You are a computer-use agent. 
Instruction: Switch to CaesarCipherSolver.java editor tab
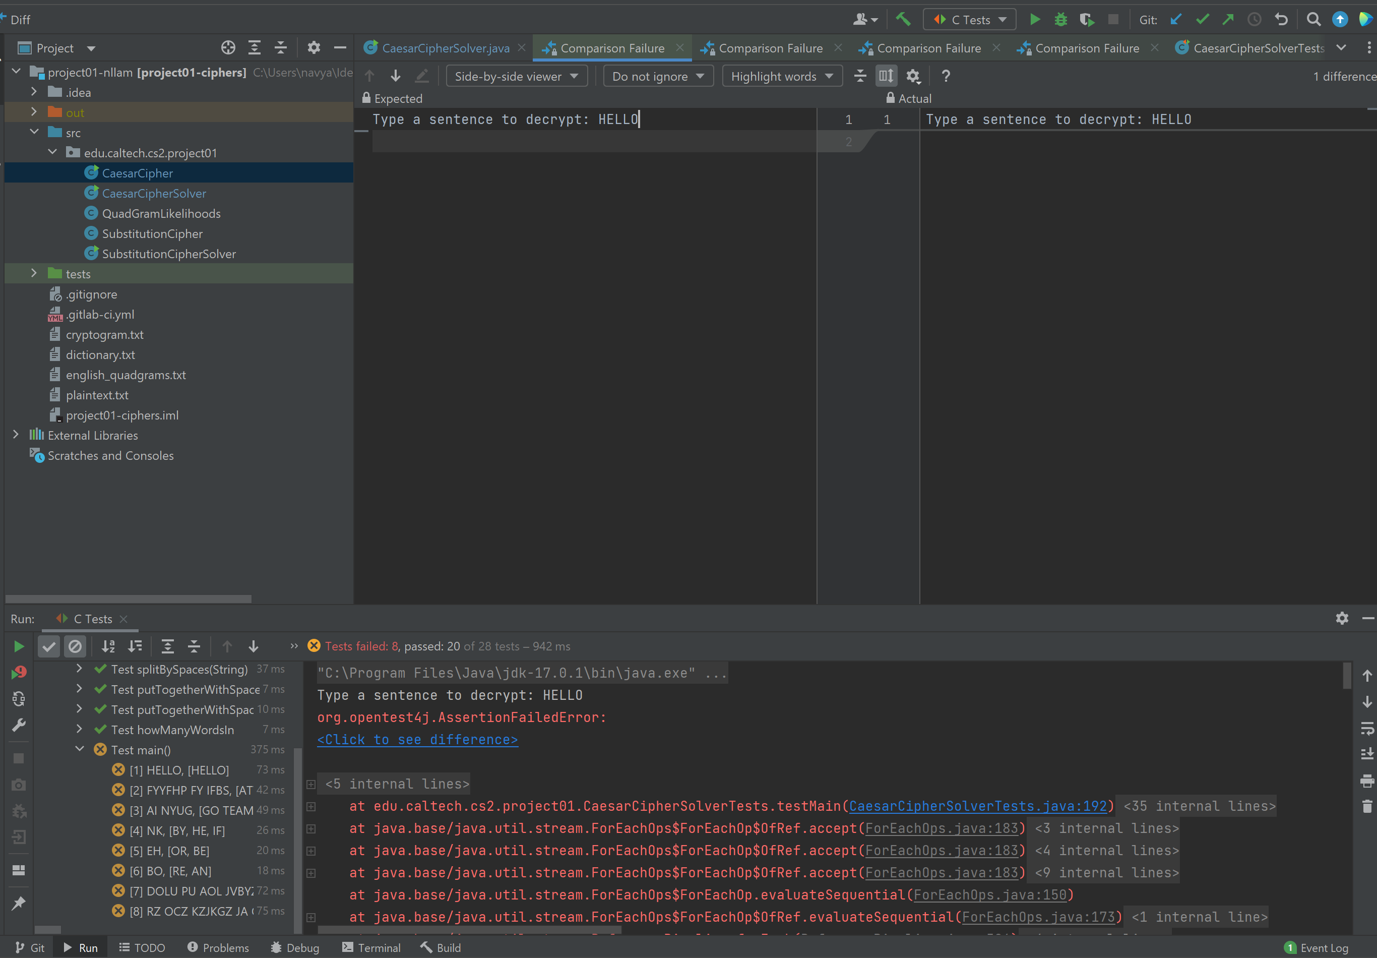pyautogui.click(x=445, y=48)
